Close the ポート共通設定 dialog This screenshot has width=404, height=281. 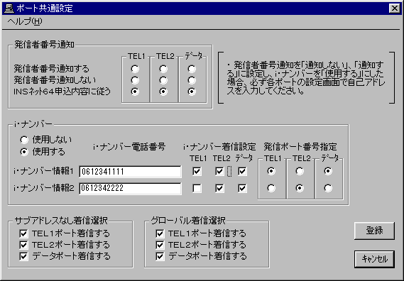click(x=395, y=9)
